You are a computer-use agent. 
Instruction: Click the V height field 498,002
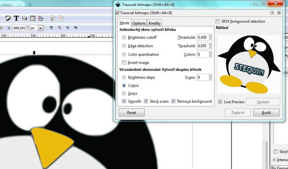[20, 28]
